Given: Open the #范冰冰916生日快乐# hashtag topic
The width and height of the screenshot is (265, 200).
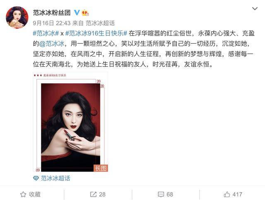Looking at the screenshot, I should click(x=96, y=33).
